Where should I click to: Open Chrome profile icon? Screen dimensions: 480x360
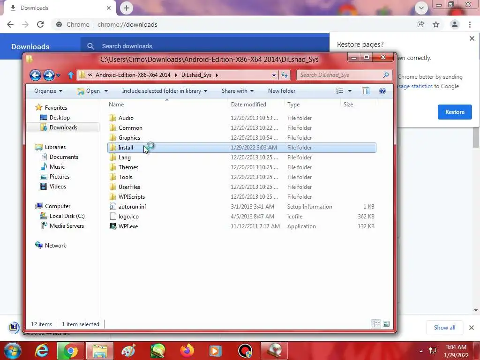click(x=455, y=24)
